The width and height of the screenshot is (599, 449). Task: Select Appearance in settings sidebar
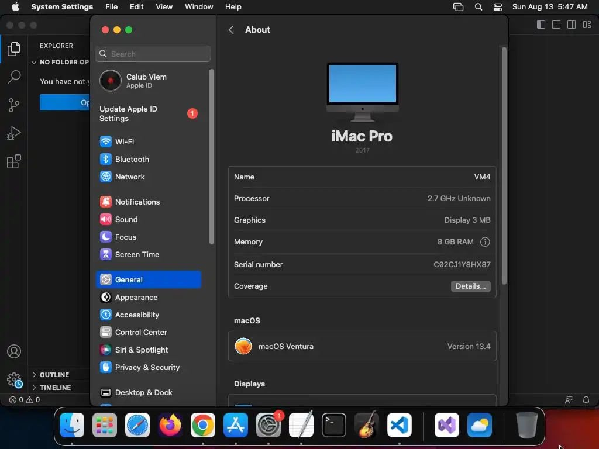coord(148,297)
